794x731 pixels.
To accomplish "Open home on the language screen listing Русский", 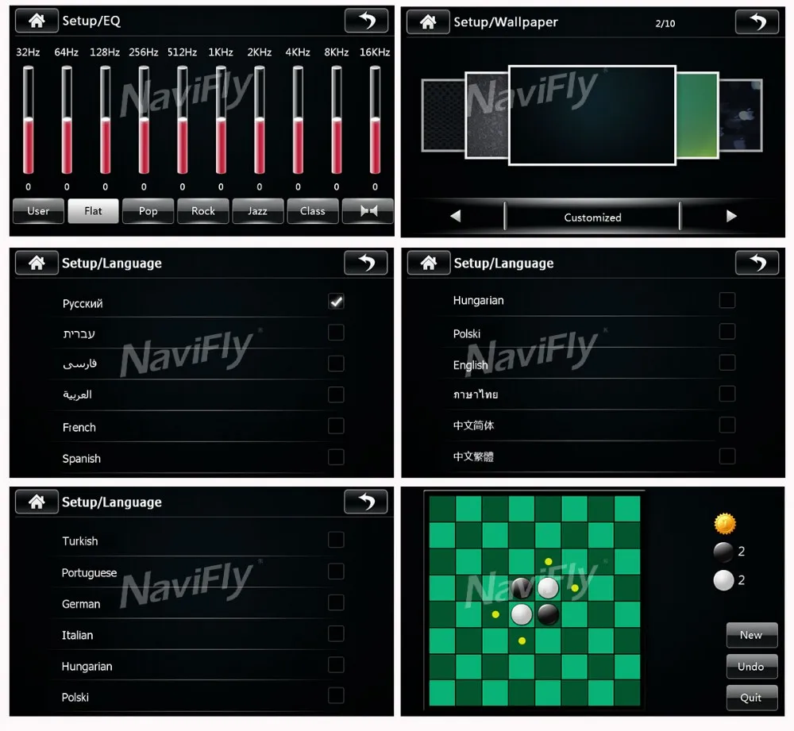I will [x=37, y=263].
